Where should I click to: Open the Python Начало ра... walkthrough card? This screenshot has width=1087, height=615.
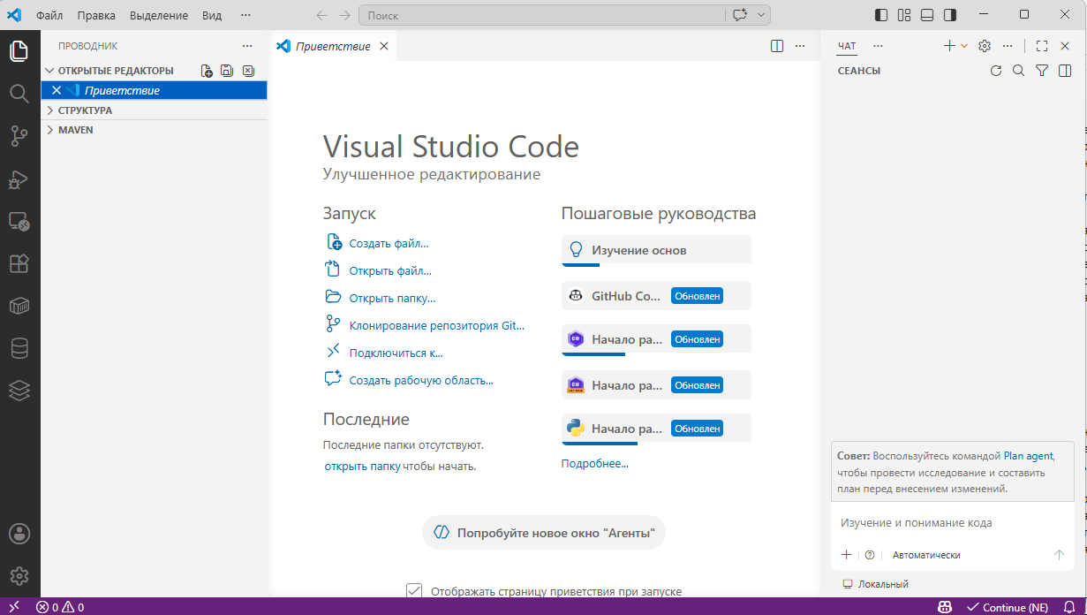pos(656,429)
